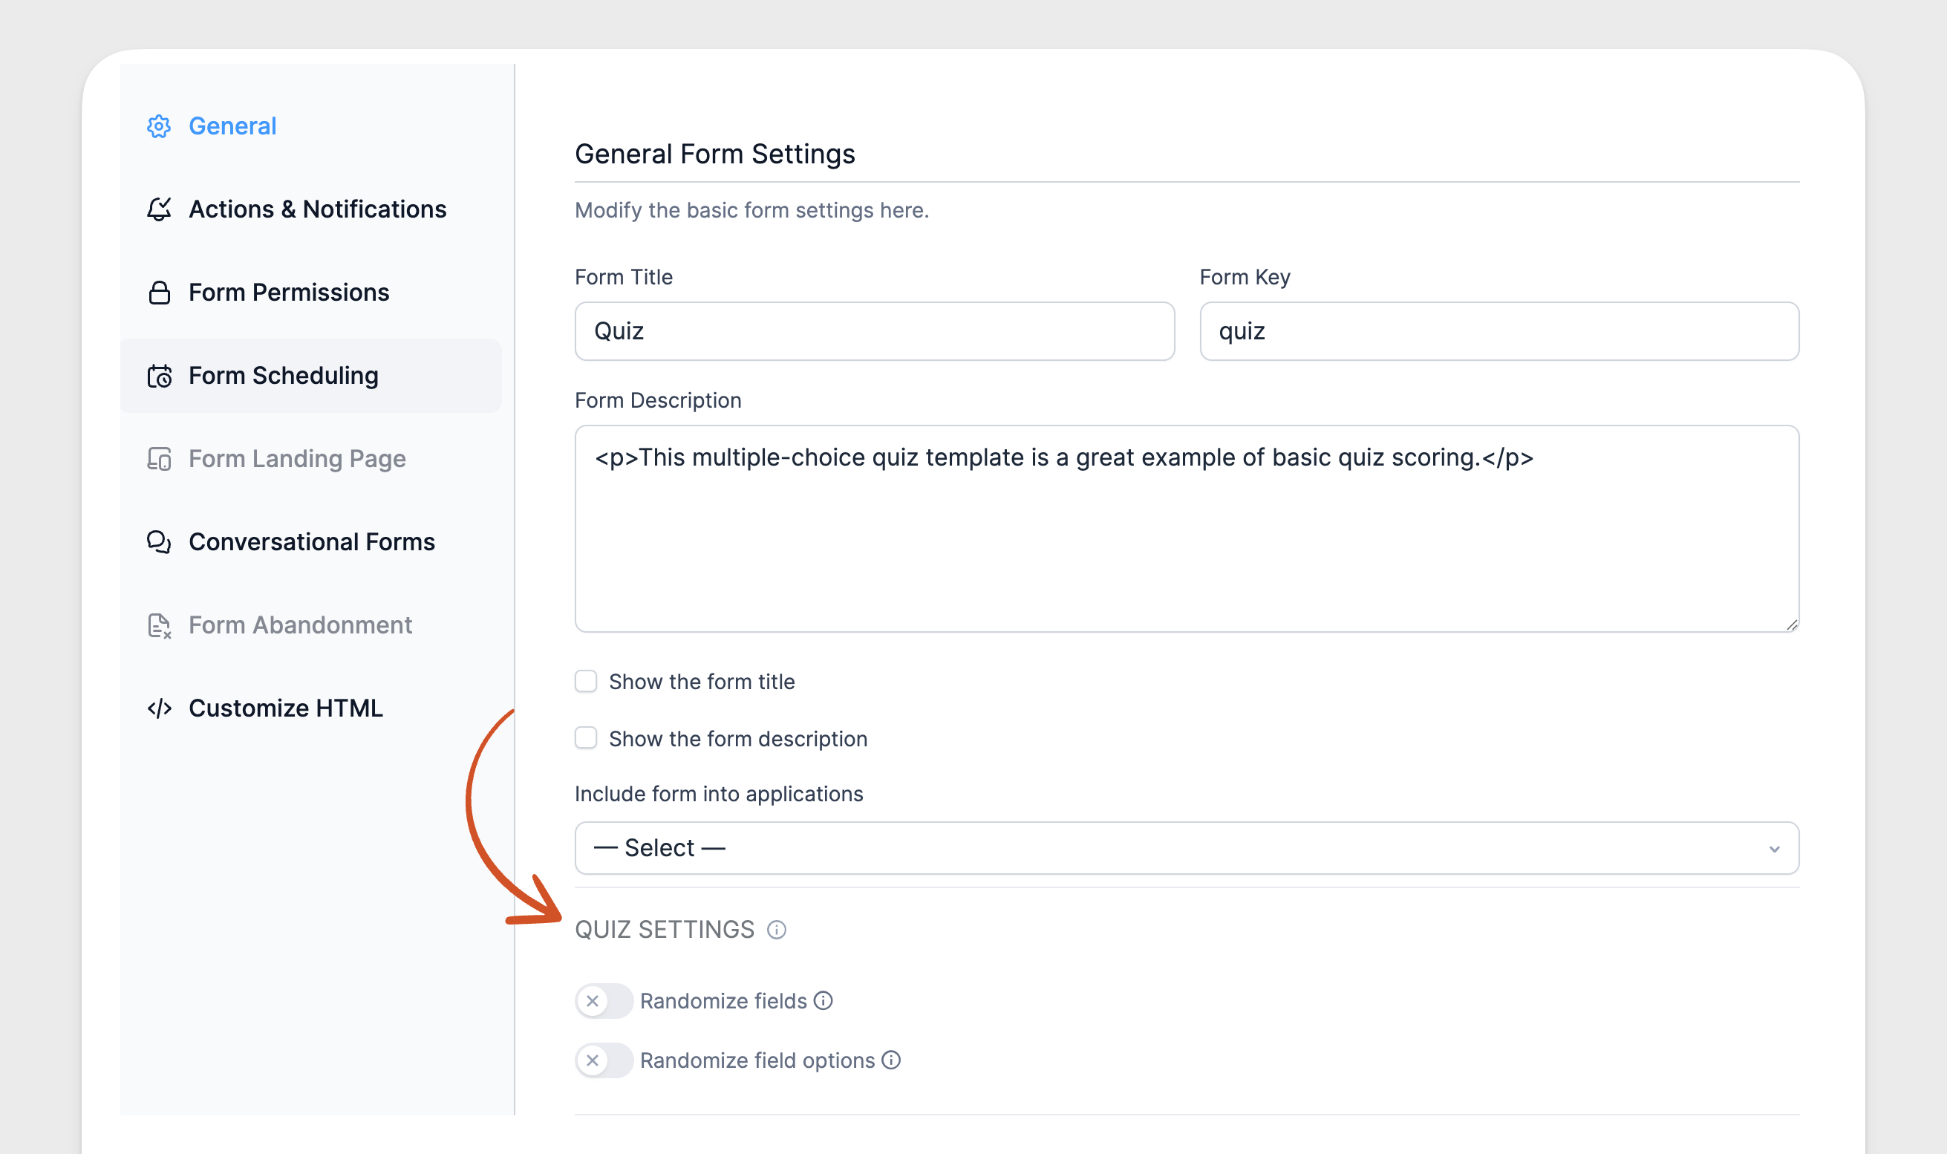Open Form Permissions section

tap(311, 293)
